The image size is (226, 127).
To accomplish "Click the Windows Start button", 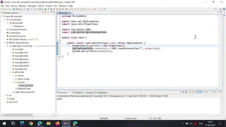I will 4,123.
